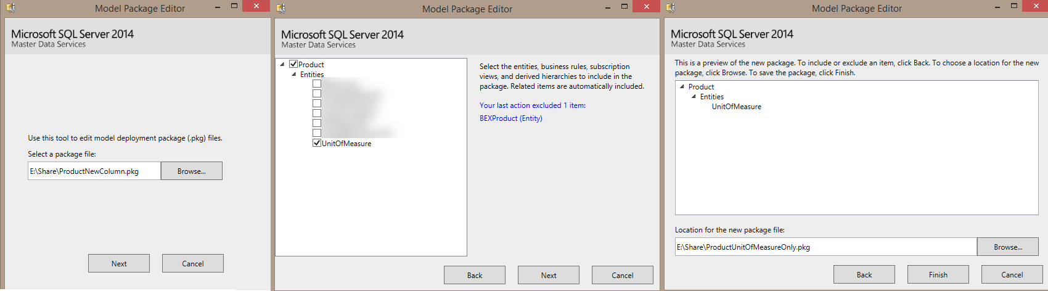Select the Product label in middle window tree
This screenshot has height=291, width=1048.
(311, 65)
